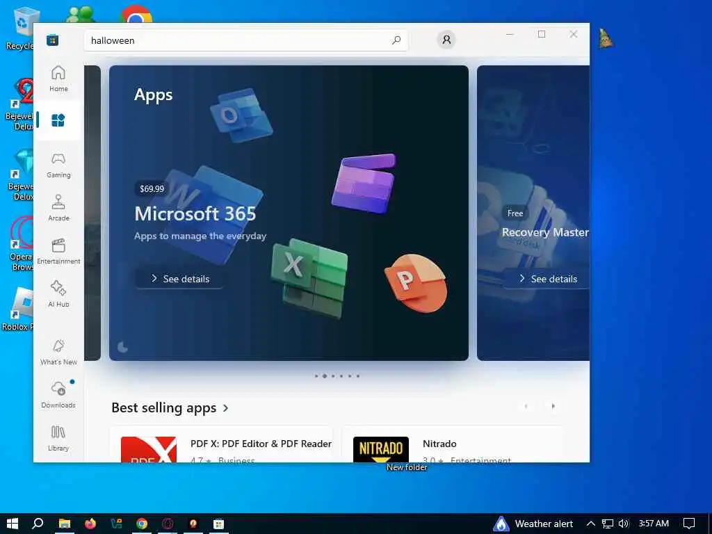See details for Recovery Master

tap(547, 279)
